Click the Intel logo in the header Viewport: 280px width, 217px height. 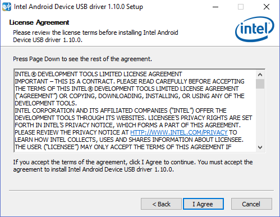[x=255, y=29]
